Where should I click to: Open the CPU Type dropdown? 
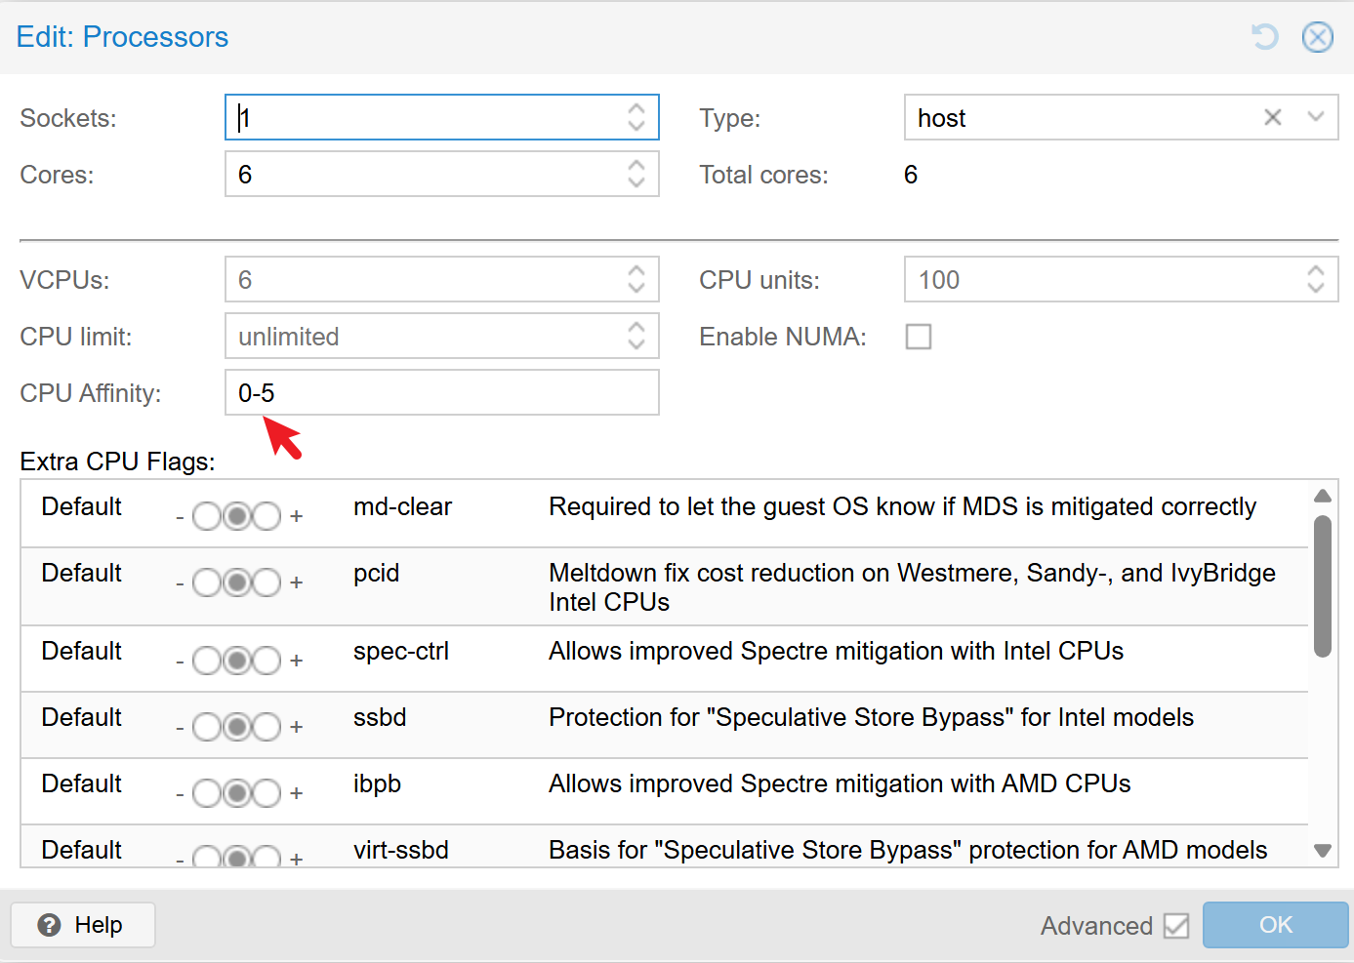click(1315, 118)
